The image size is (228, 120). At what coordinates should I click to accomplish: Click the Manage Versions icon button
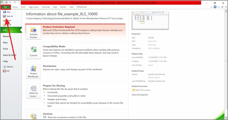[x=33, y=116]
